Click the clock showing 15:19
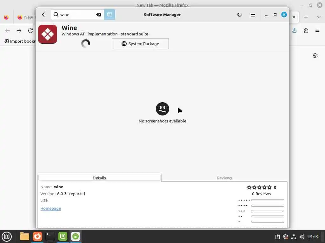Viewport: 325px width, 243px height. click(x=313, y=237)
